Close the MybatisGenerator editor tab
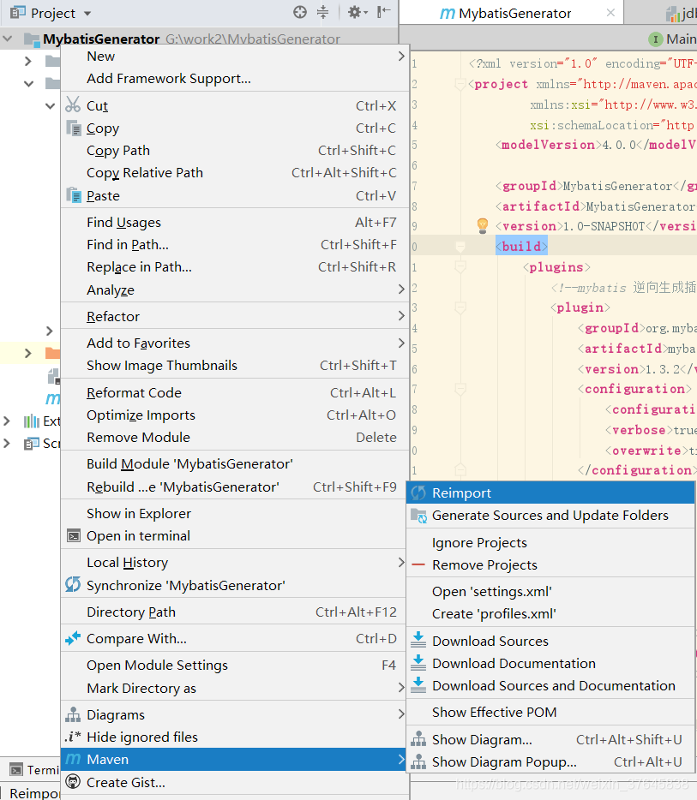This screenshot has height=800, width=697. [610, 13]
